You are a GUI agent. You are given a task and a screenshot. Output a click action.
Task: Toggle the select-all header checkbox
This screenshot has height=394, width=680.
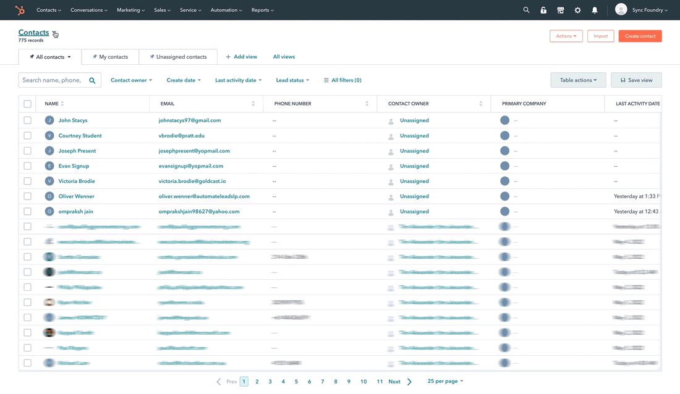pos(27,104)
